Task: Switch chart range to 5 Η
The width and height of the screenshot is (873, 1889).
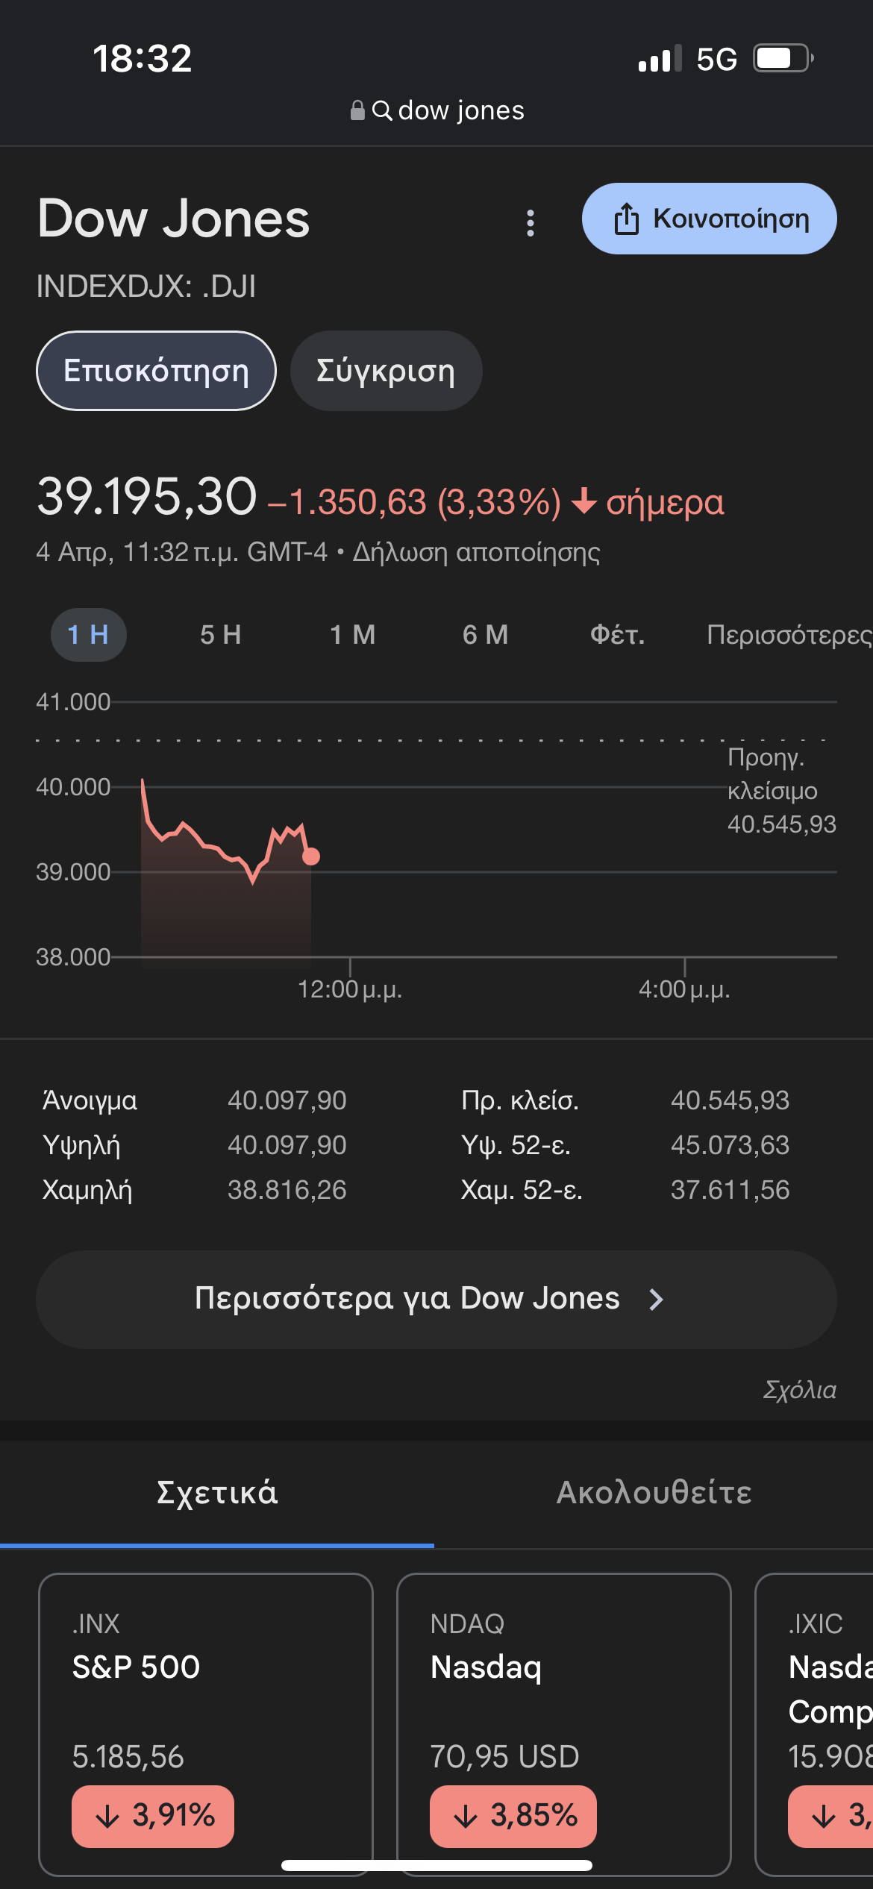Action: [221, 635]
